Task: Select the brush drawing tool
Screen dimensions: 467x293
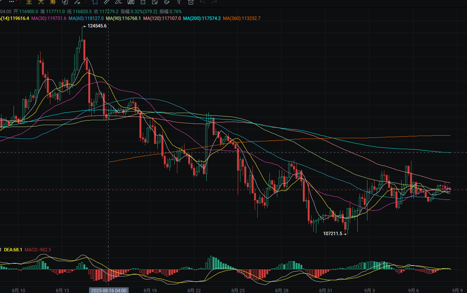Action: [x=119, y=2]
